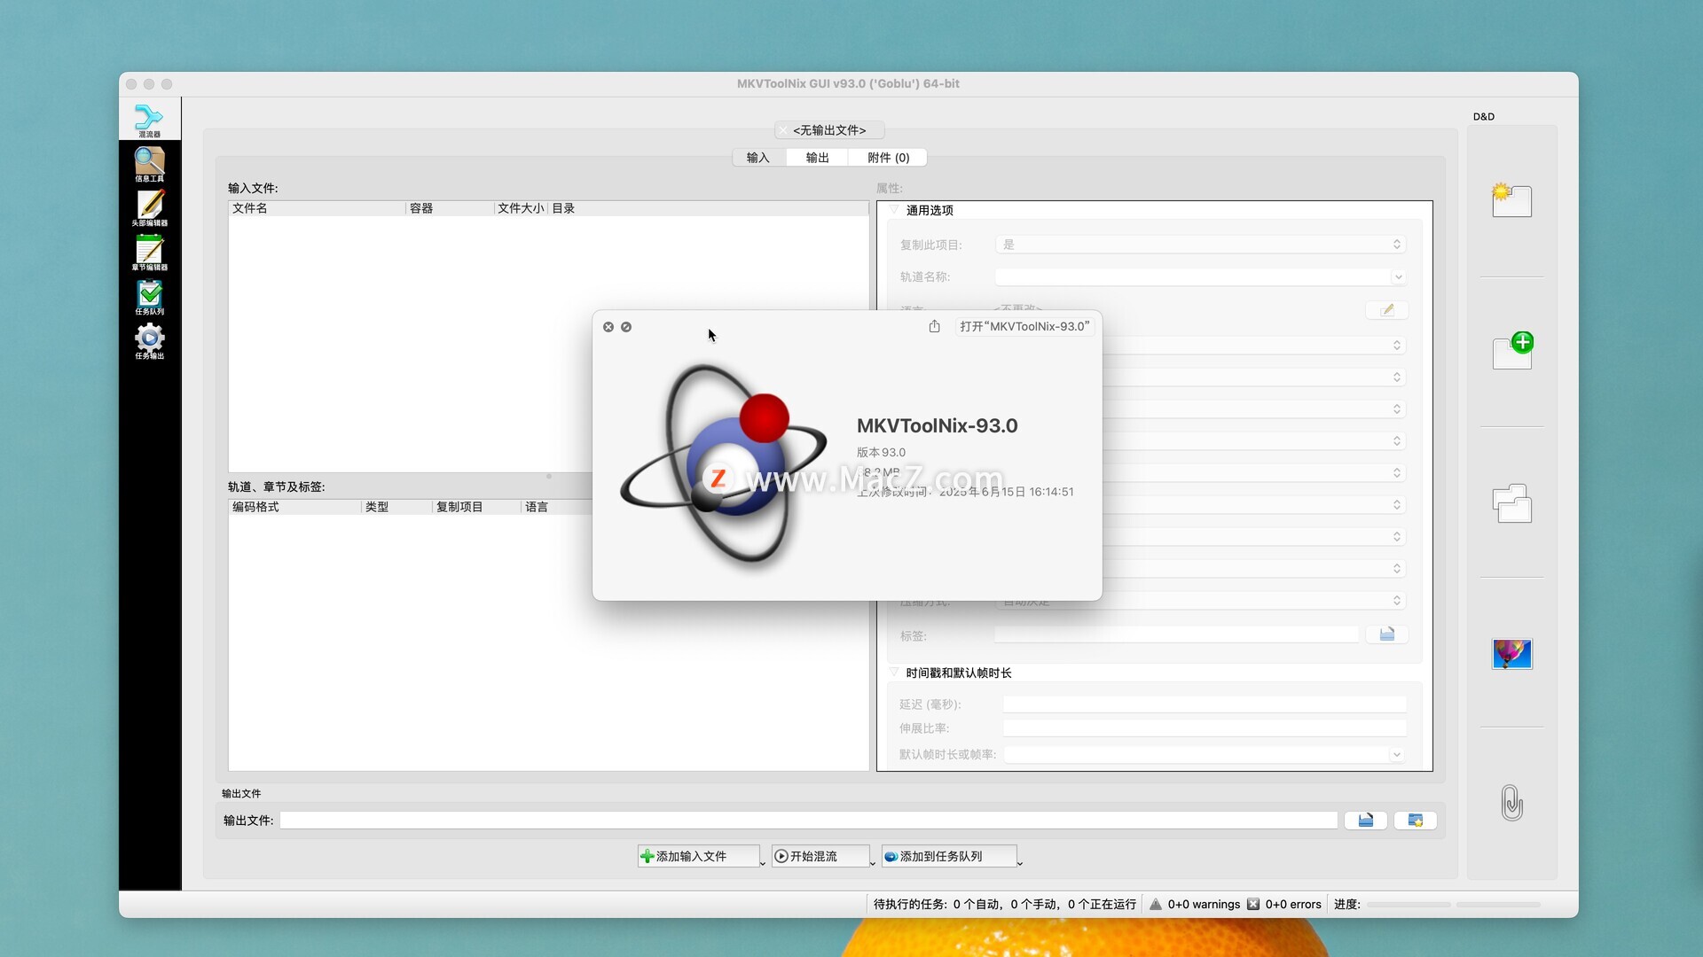Collapse the 时间戳和默认帧时长 section
The width and height of the screenshot is (1703, 957).
click(x=894, y=673)
